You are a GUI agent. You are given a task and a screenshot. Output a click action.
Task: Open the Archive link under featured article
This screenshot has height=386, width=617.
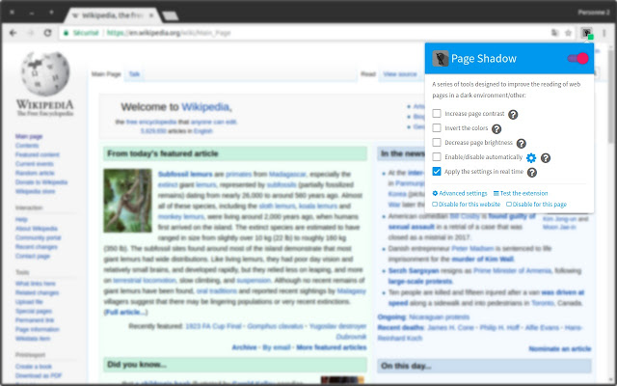(244, 347)
